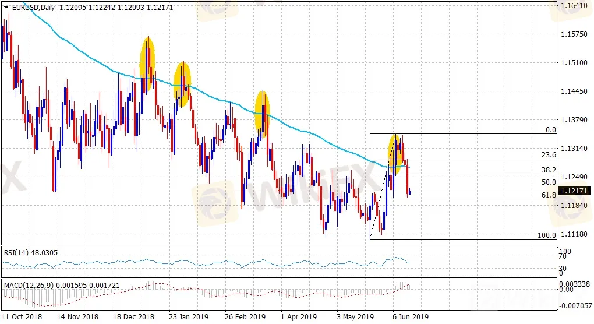Select the 1.11180 price axis label
The width and height of the screenshot is (594, 324).
[x=573, y=234]
